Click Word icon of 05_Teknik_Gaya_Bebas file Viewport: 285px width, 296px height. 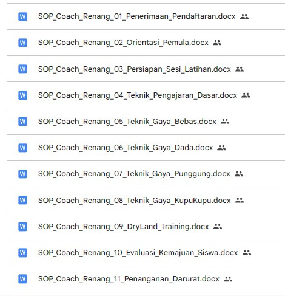pyautogui.click(x=22, y=122)
